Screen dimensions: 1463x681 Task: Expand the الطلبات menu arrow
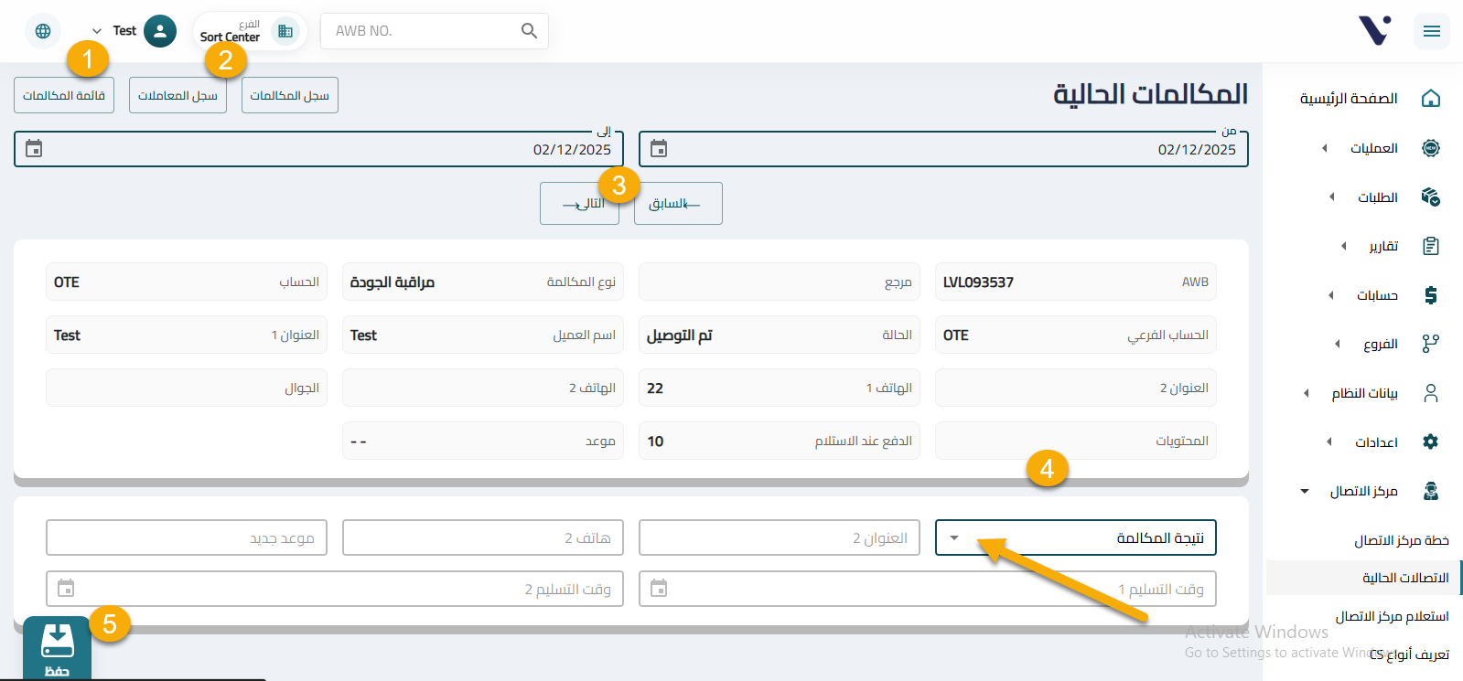(1331, 197)
